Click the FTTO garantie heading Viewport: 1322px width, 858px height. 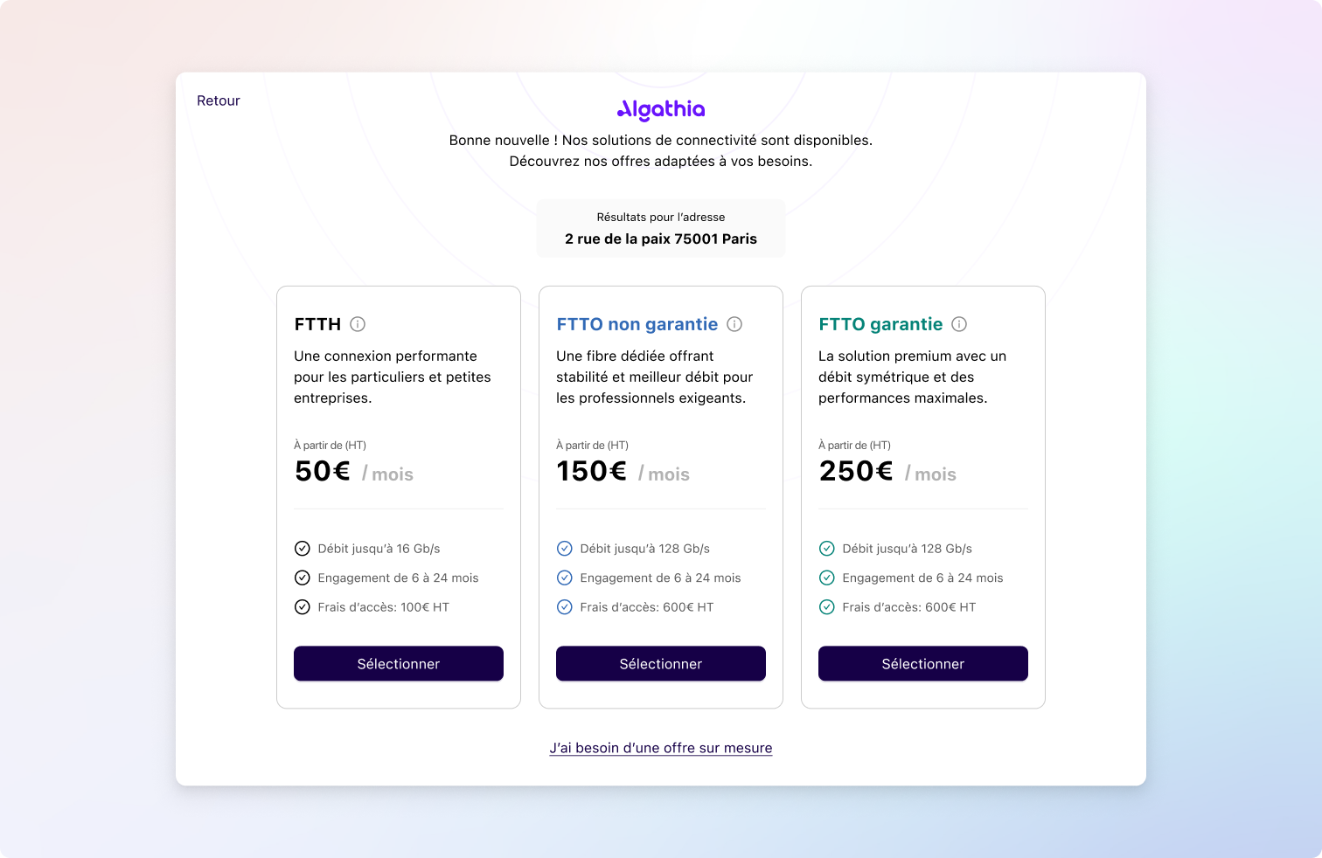tap(880, 324)
